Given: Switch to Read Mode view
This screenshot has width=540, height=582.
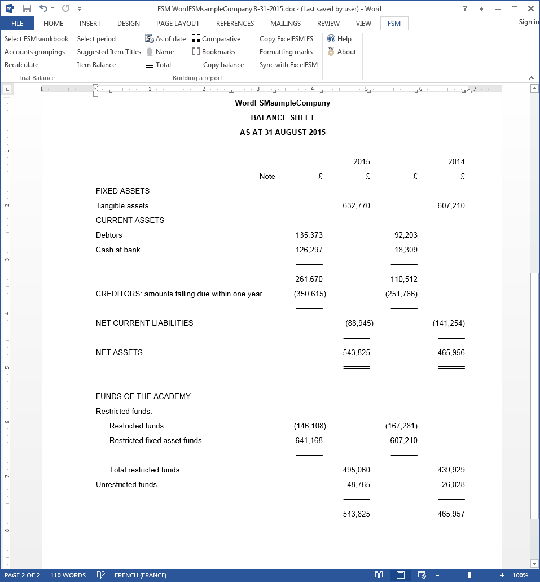Looking at the screenshot, I should 379,575.
